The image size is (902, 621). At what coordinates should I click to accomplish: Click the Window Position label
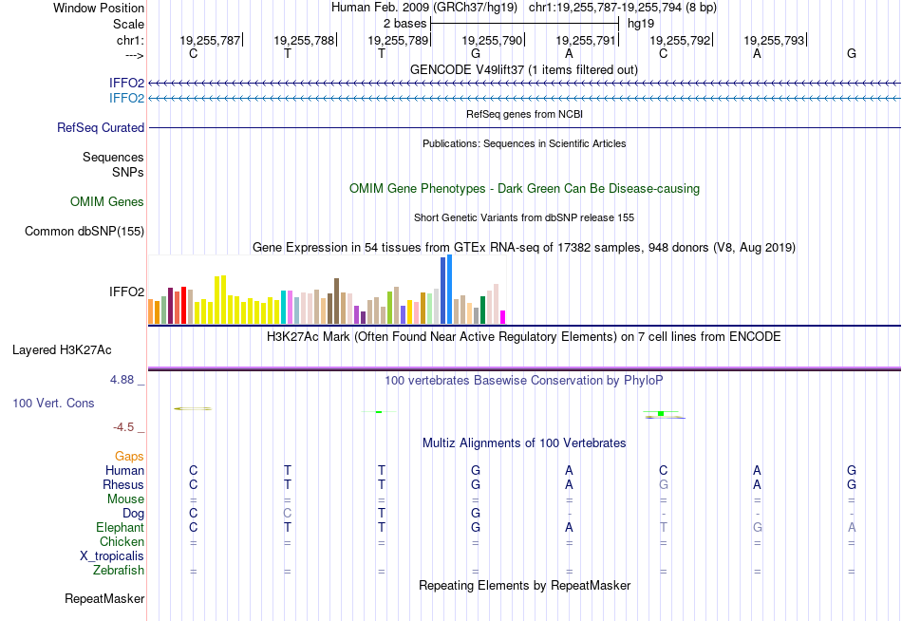[99, 8]
